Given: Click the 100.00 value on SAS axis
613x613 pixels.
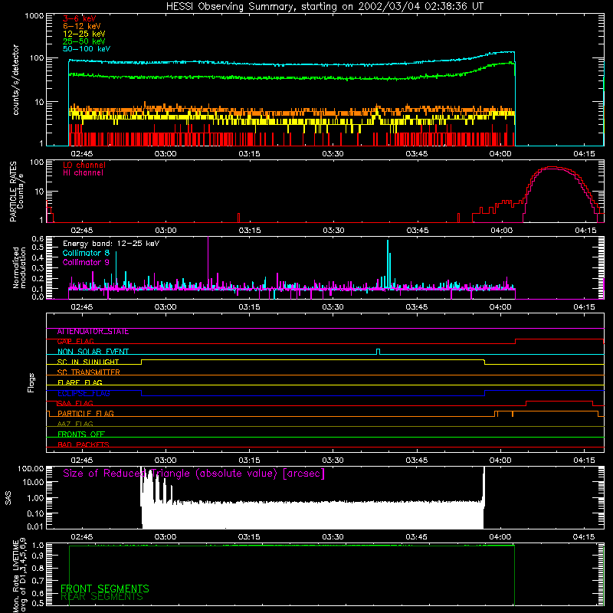Looking at the screenshot, I should [x=31, y=468].
